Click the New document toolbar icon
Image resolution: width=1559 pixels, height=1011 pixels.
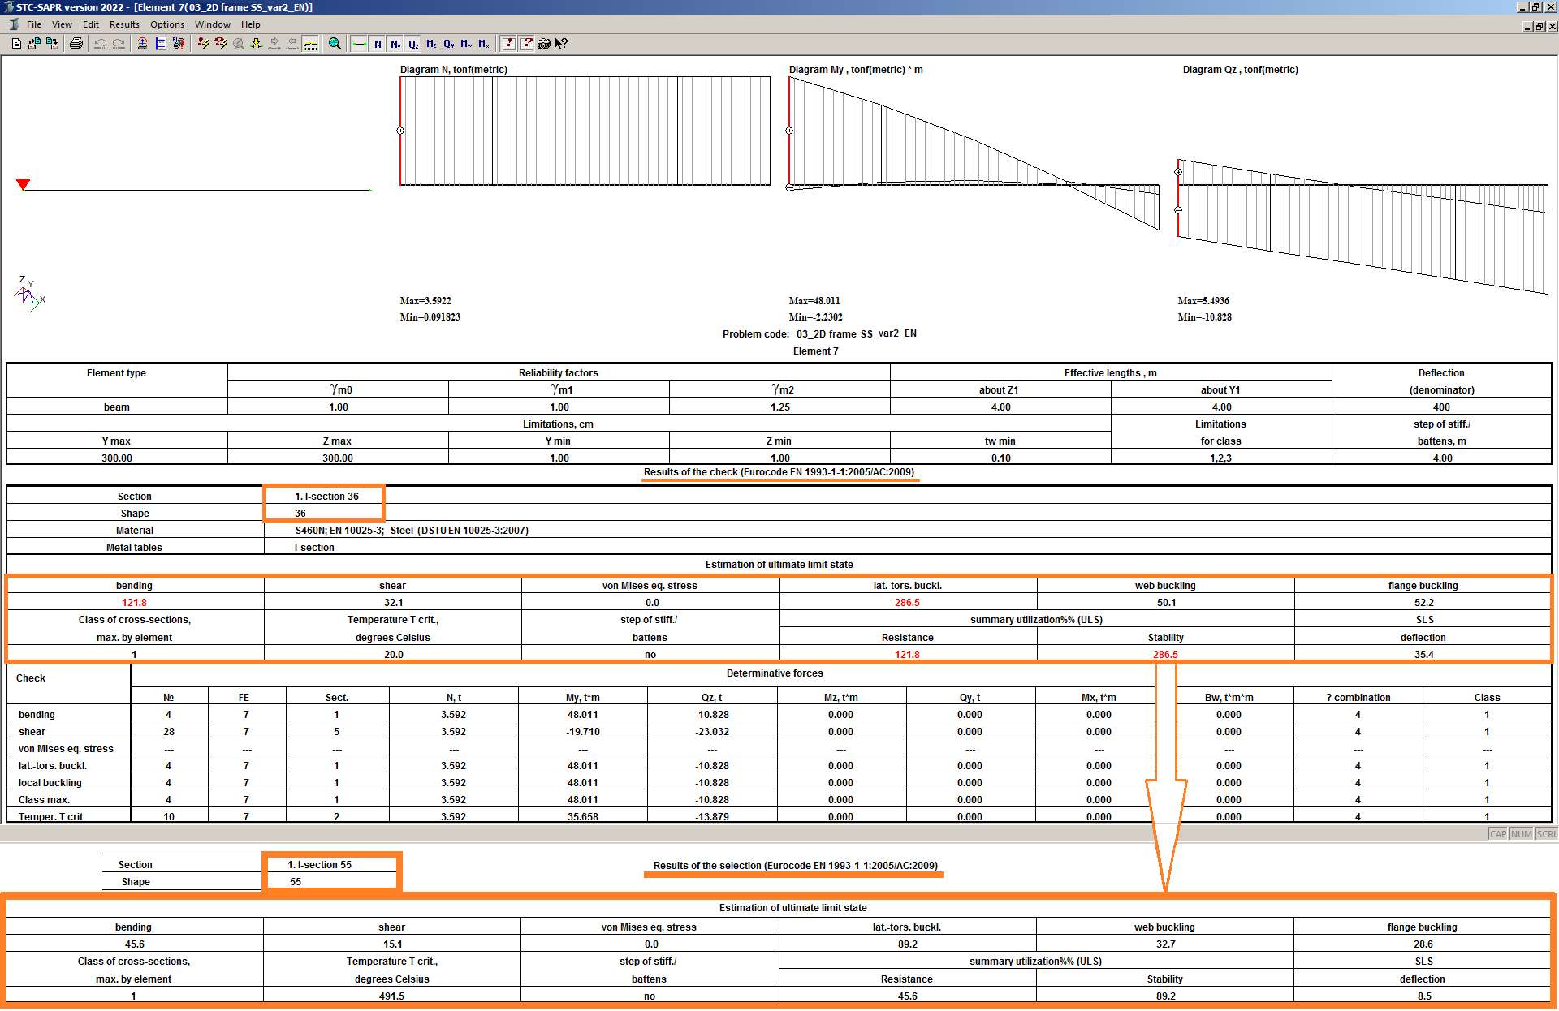[x=16, y=44]
